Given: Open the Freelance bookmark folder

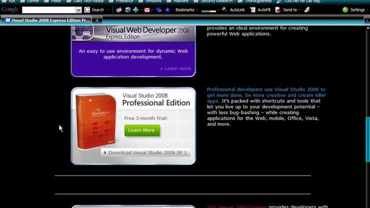Looking at the screenshot, I should point(121,1).
